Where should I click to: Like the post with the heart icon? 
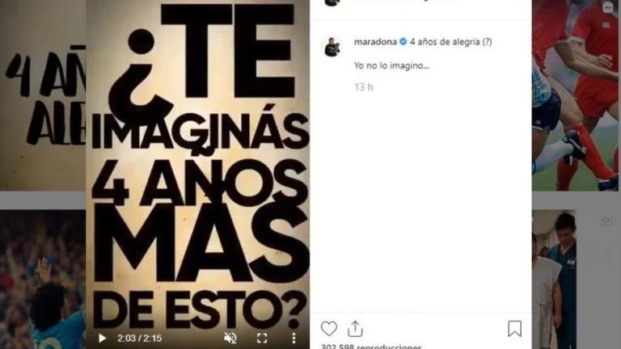pyautogui.click(x=329, y=329)
